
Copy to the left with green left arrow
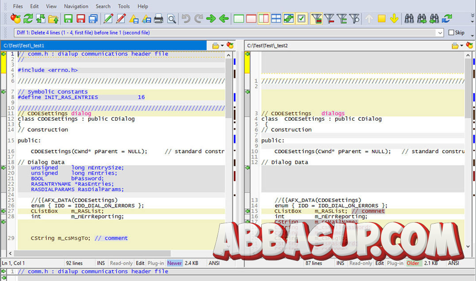pos(224,19)
